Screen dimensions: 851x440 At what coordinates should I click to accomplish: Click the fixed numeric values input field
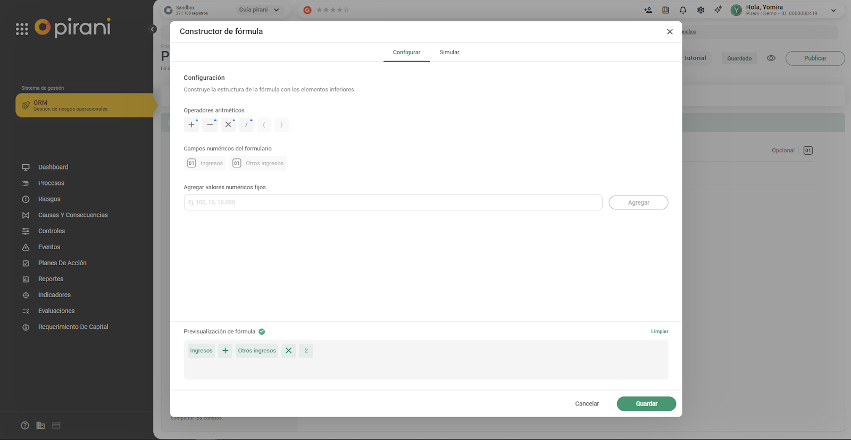393,202
